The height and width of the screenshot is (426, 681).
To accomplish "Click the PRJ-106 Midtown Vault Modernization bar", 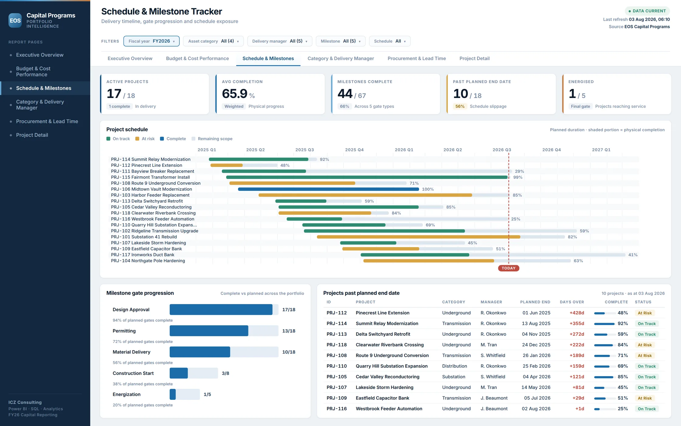I will [x=328, y=189].
